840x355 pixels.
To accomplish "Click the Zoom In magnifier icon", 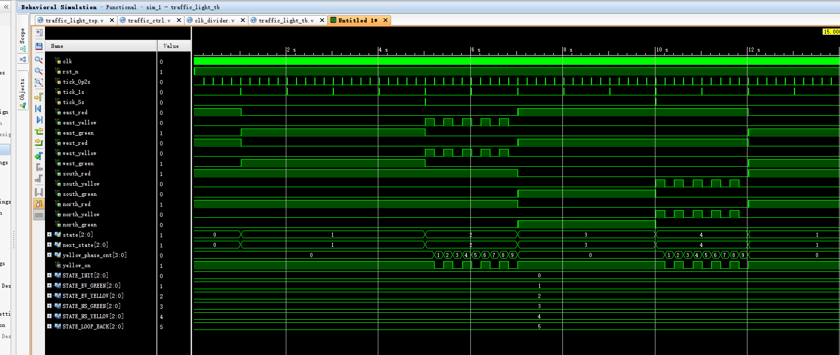I will click(39, 59).
